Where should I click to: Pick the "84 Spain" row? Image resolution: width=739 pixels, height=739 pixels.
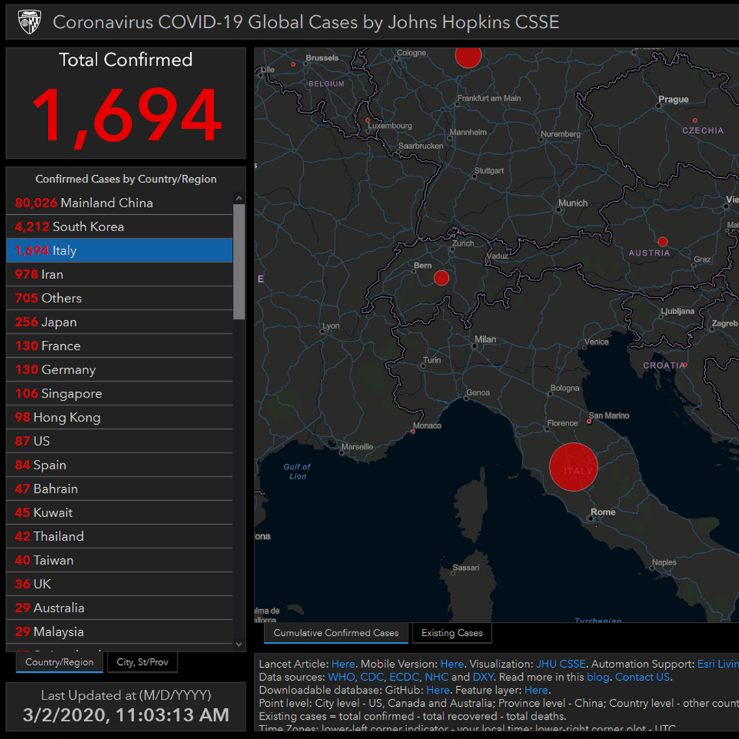[119, 465]
